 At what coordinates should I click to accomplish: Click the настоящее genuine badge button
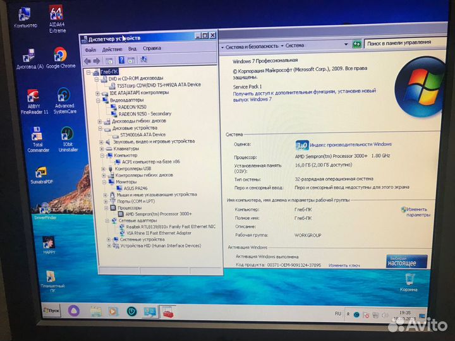pos(406,261)
